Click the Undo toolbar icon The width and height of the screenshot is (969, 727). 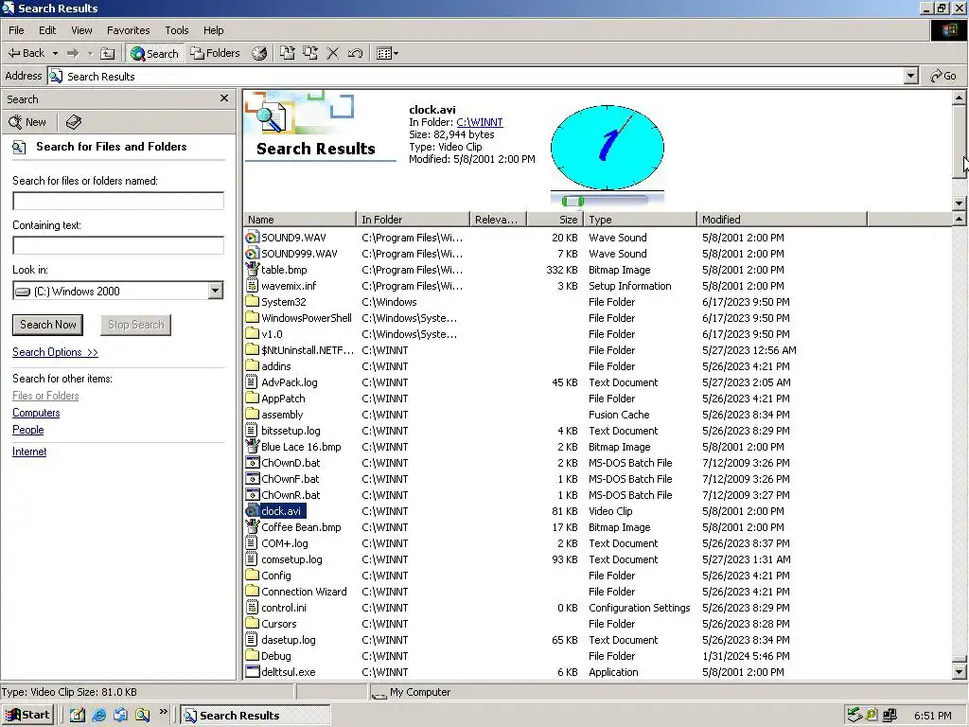tap(355, 53)
